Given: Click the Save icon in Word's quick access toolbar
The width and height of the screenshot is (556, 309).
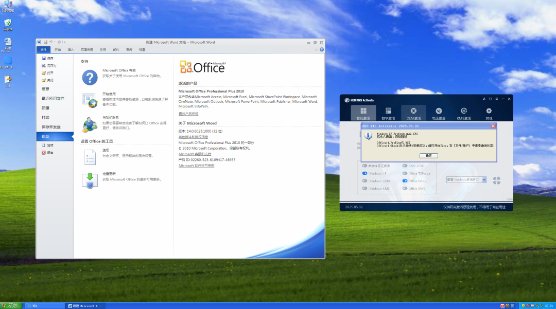Looking at the screenshot, I should [x=45, y=42].
